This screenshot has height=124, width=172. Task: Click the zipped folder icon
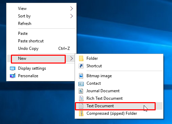click(81, 113)
